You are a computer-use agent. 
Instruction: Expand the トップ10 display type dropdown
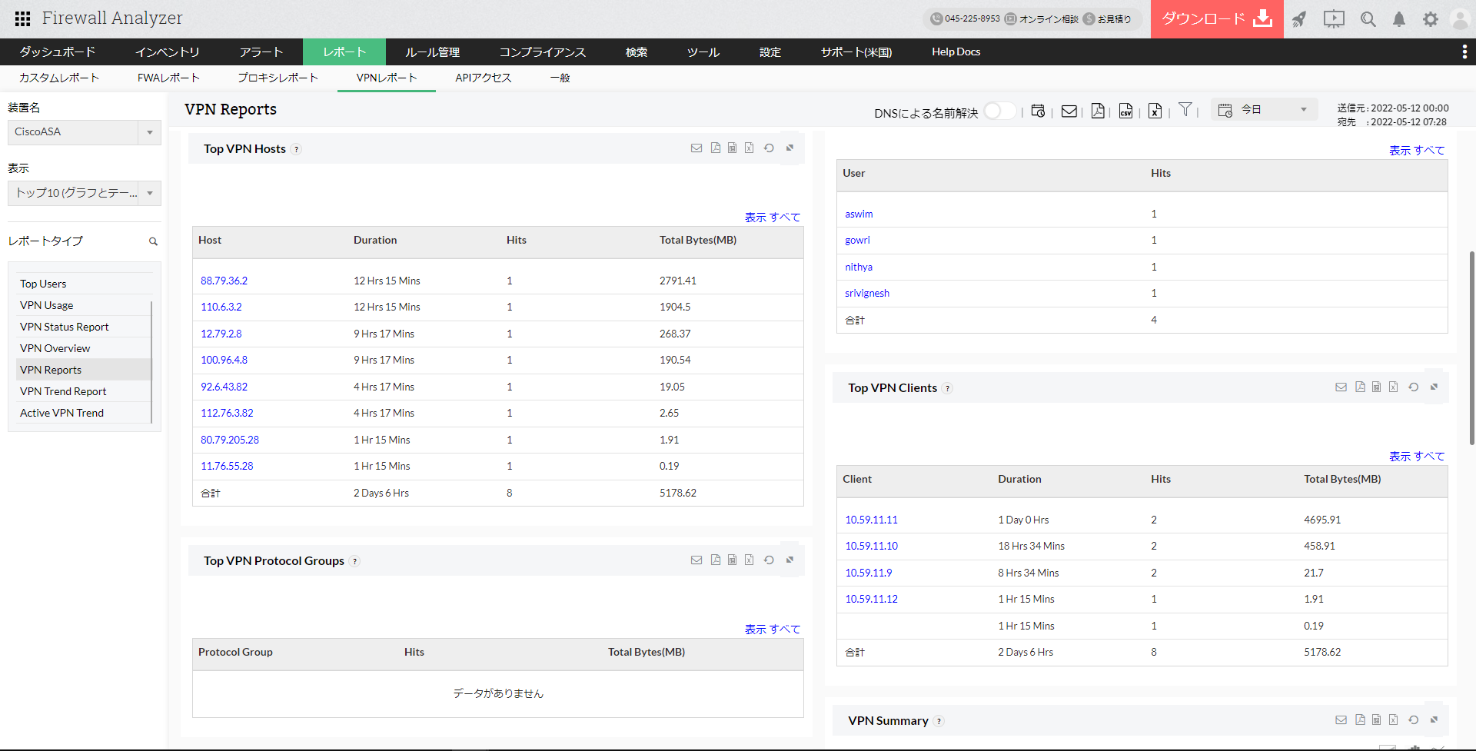(x=150, y=193)
